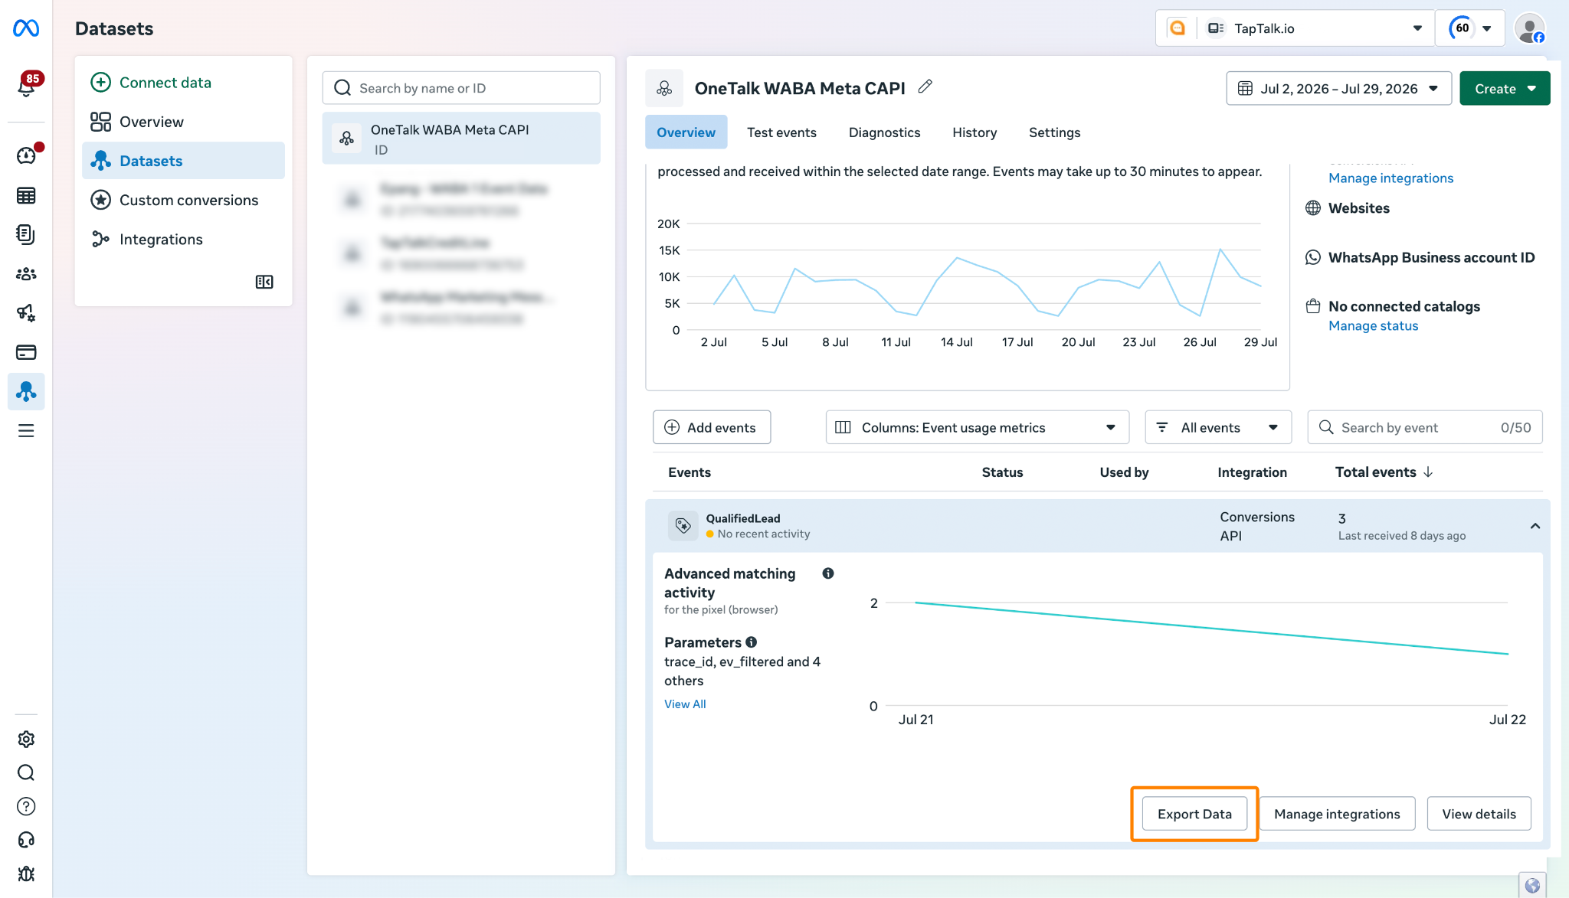This screenshot has width=1569, height=898.
Task: Open the stacked documents icon in left rail
Action: 26,234
